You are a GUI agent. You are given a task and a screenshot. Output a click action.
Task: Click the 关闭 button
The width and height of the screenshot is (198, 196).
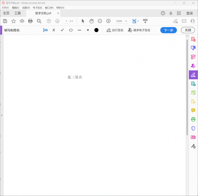(x=188, y=30)
